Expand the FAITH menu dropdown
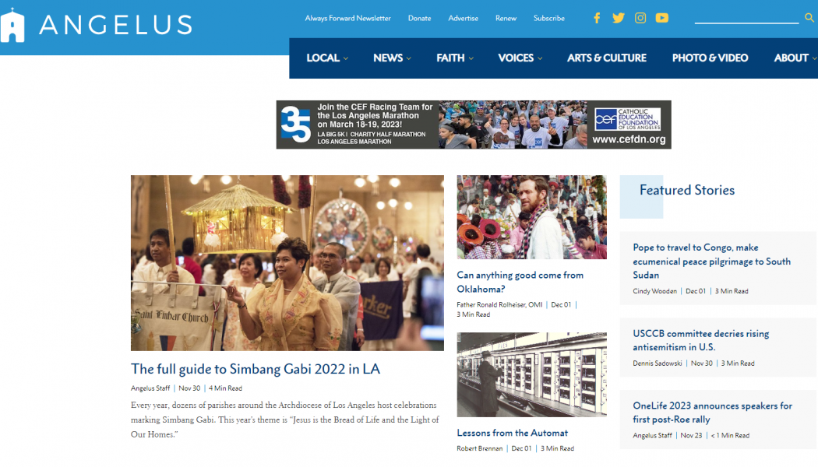This screenshot has height=467, width=818. [455, 58]
